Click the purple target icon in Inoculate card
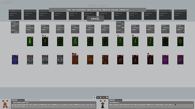This screenshot has width=195, height=109. (63, 32)
